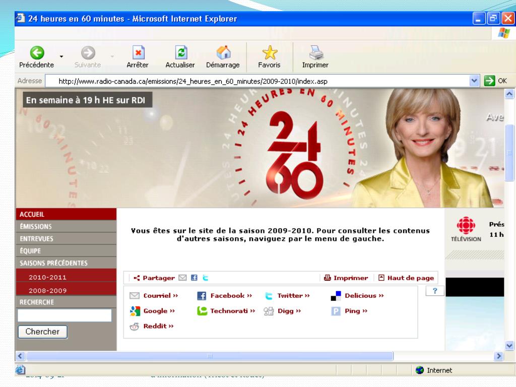Image resolution: width=516 pixels, height=387 pixels.
Task: Click the RECHERCHE search text field
Action: click(x=64, y=315)
